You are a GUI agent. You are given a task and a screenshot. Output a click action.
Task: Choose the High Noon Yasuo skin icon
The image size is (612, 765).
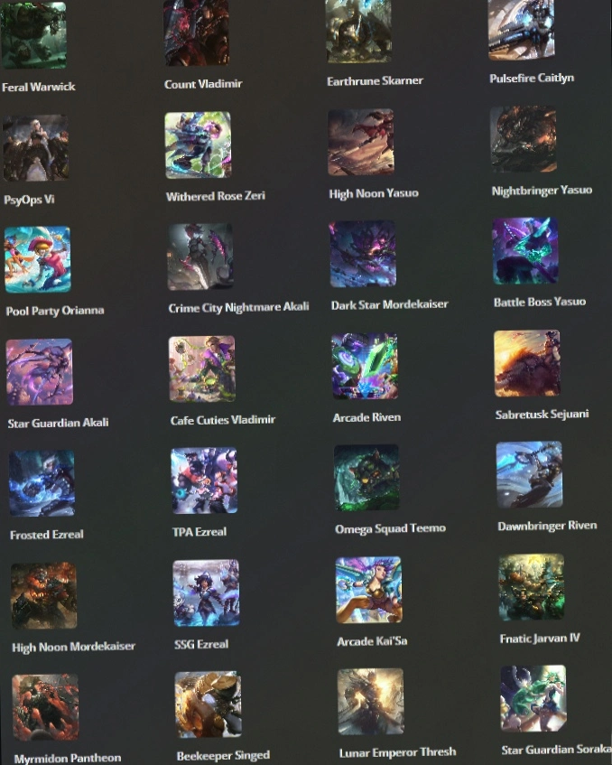point(361,142)
